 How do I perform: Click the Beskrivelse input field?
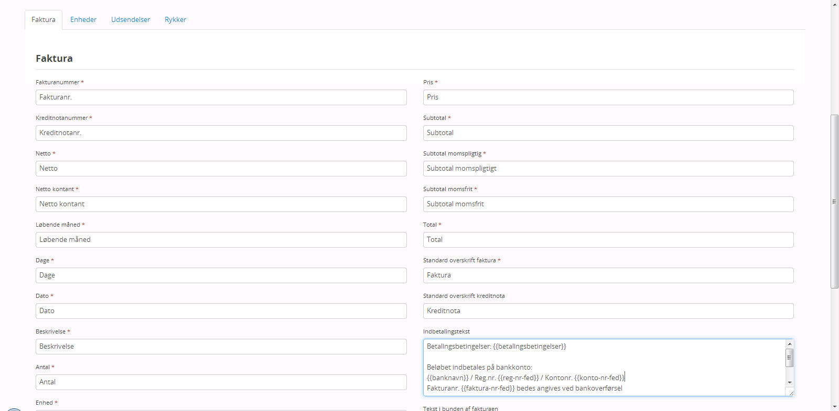221,347
